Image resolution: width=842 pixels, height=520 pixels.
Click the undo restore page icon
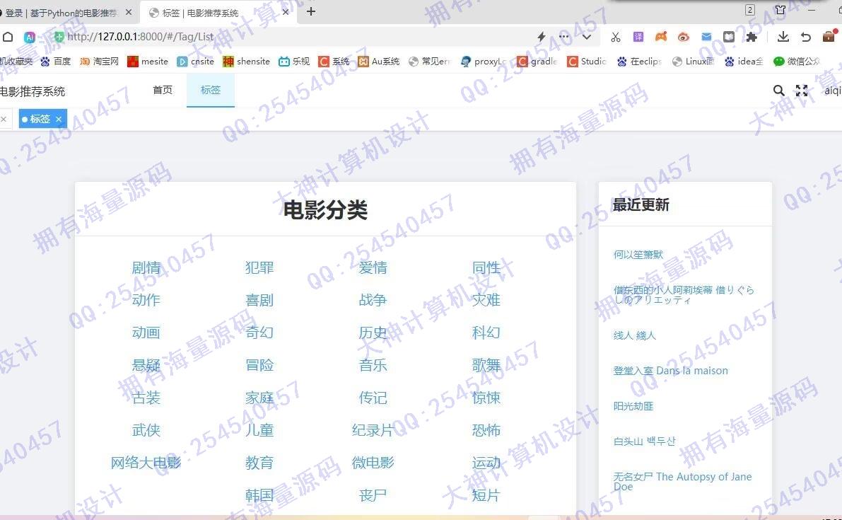pos(805,37)
